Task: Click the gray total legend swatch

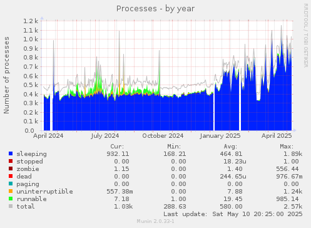Action: [x=11, y=206]
